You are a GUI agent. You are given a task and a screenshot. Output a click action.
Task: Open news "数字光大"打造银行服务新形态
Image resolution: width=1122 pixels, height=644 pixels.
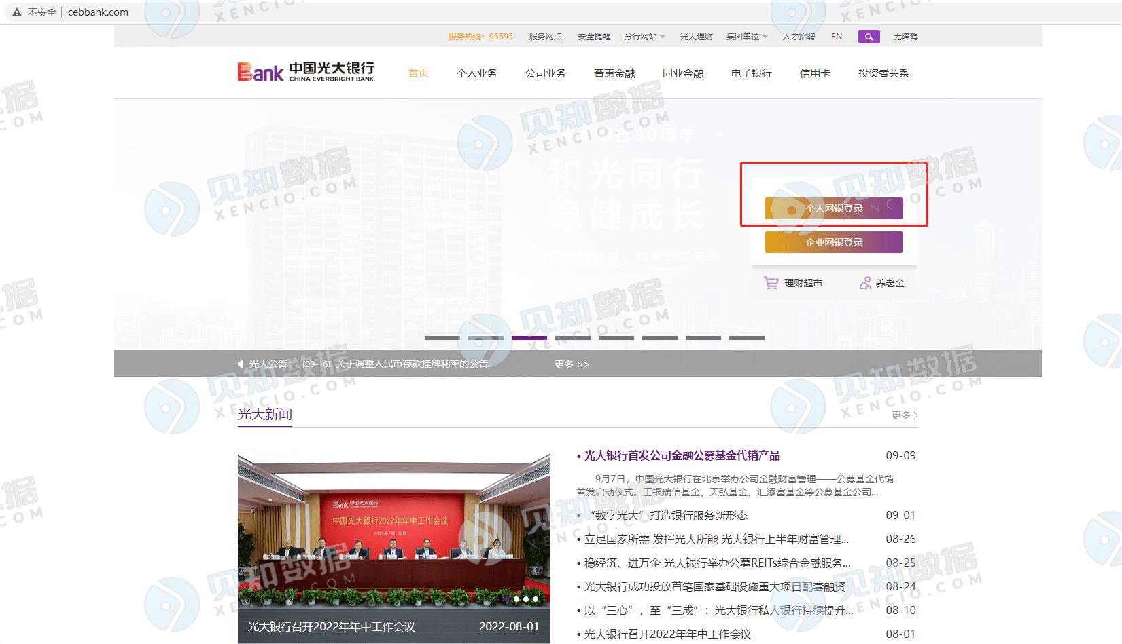pos(669,516)
